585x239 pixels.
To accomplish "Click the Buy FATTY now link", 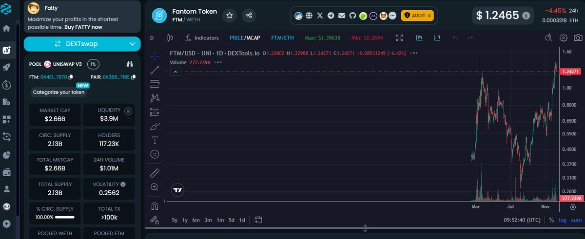I will click(83, 27).
